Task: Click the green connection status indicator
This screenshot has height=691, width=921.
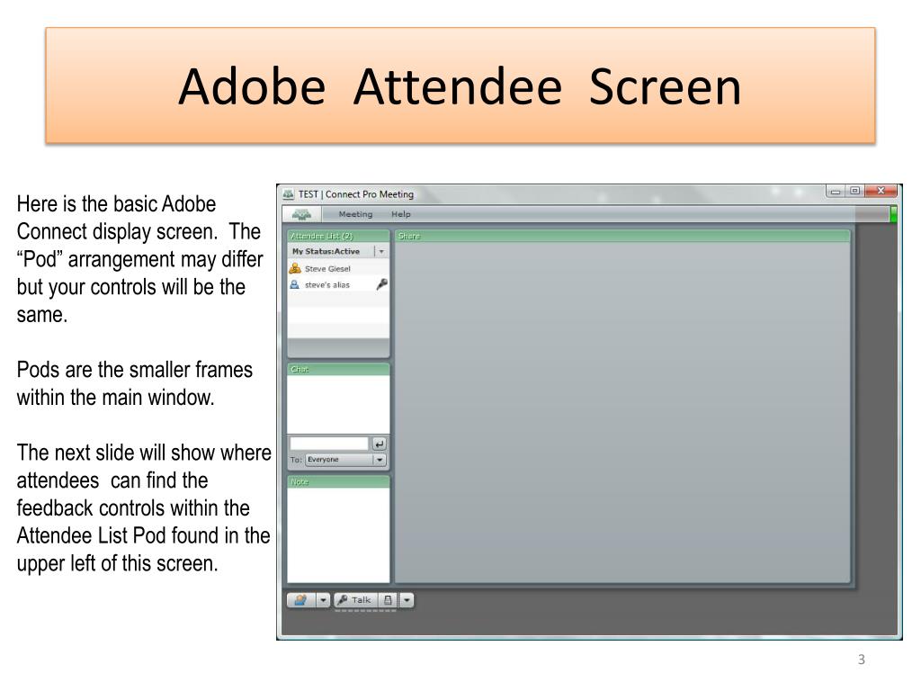Action: pyautogui.click(x=893, y=214)
